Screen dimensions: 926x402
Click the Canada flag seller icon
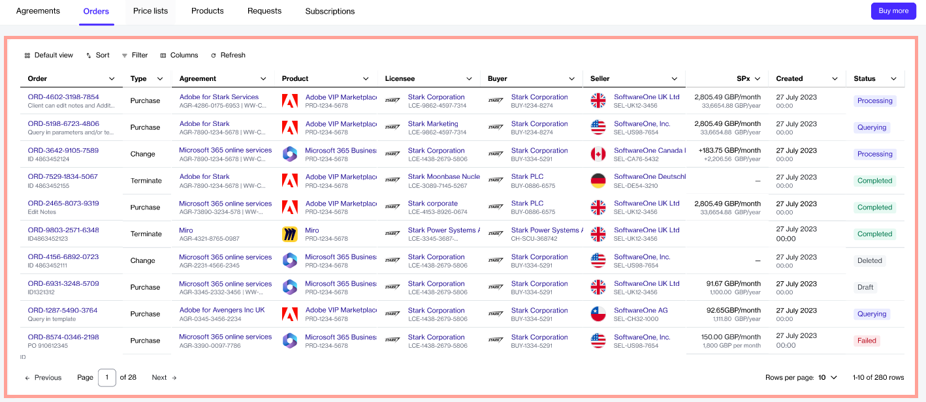tap(598, 154)
